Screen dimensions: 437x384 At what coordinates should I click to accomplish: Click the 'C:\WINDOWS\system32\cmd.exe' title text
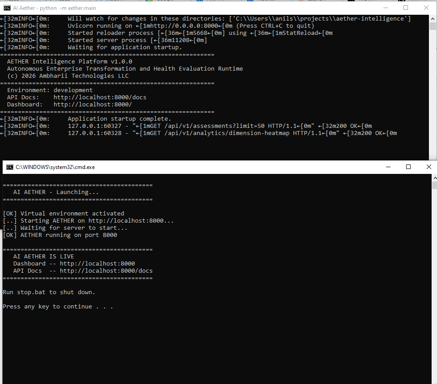55,167
